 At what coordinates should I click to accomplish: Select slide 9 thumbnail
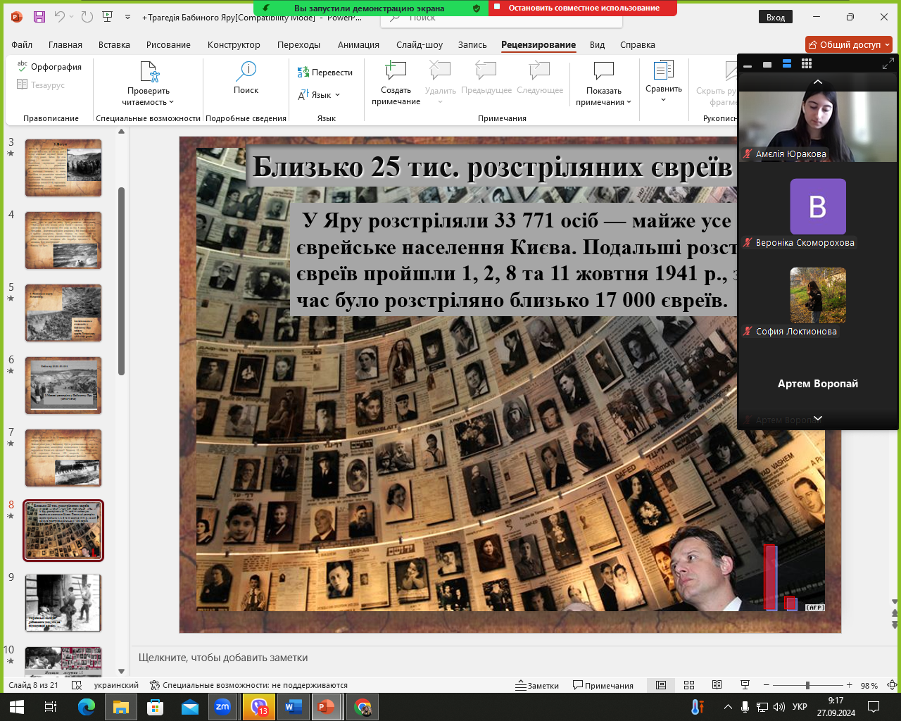pos(63,603)
